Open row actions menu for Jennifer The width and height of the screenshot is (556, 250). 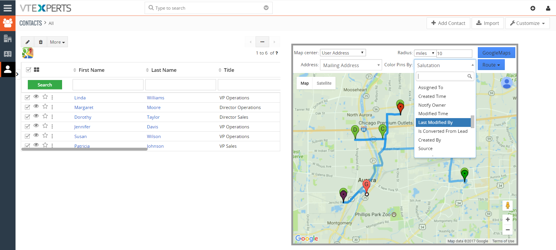tap(52, 126)
